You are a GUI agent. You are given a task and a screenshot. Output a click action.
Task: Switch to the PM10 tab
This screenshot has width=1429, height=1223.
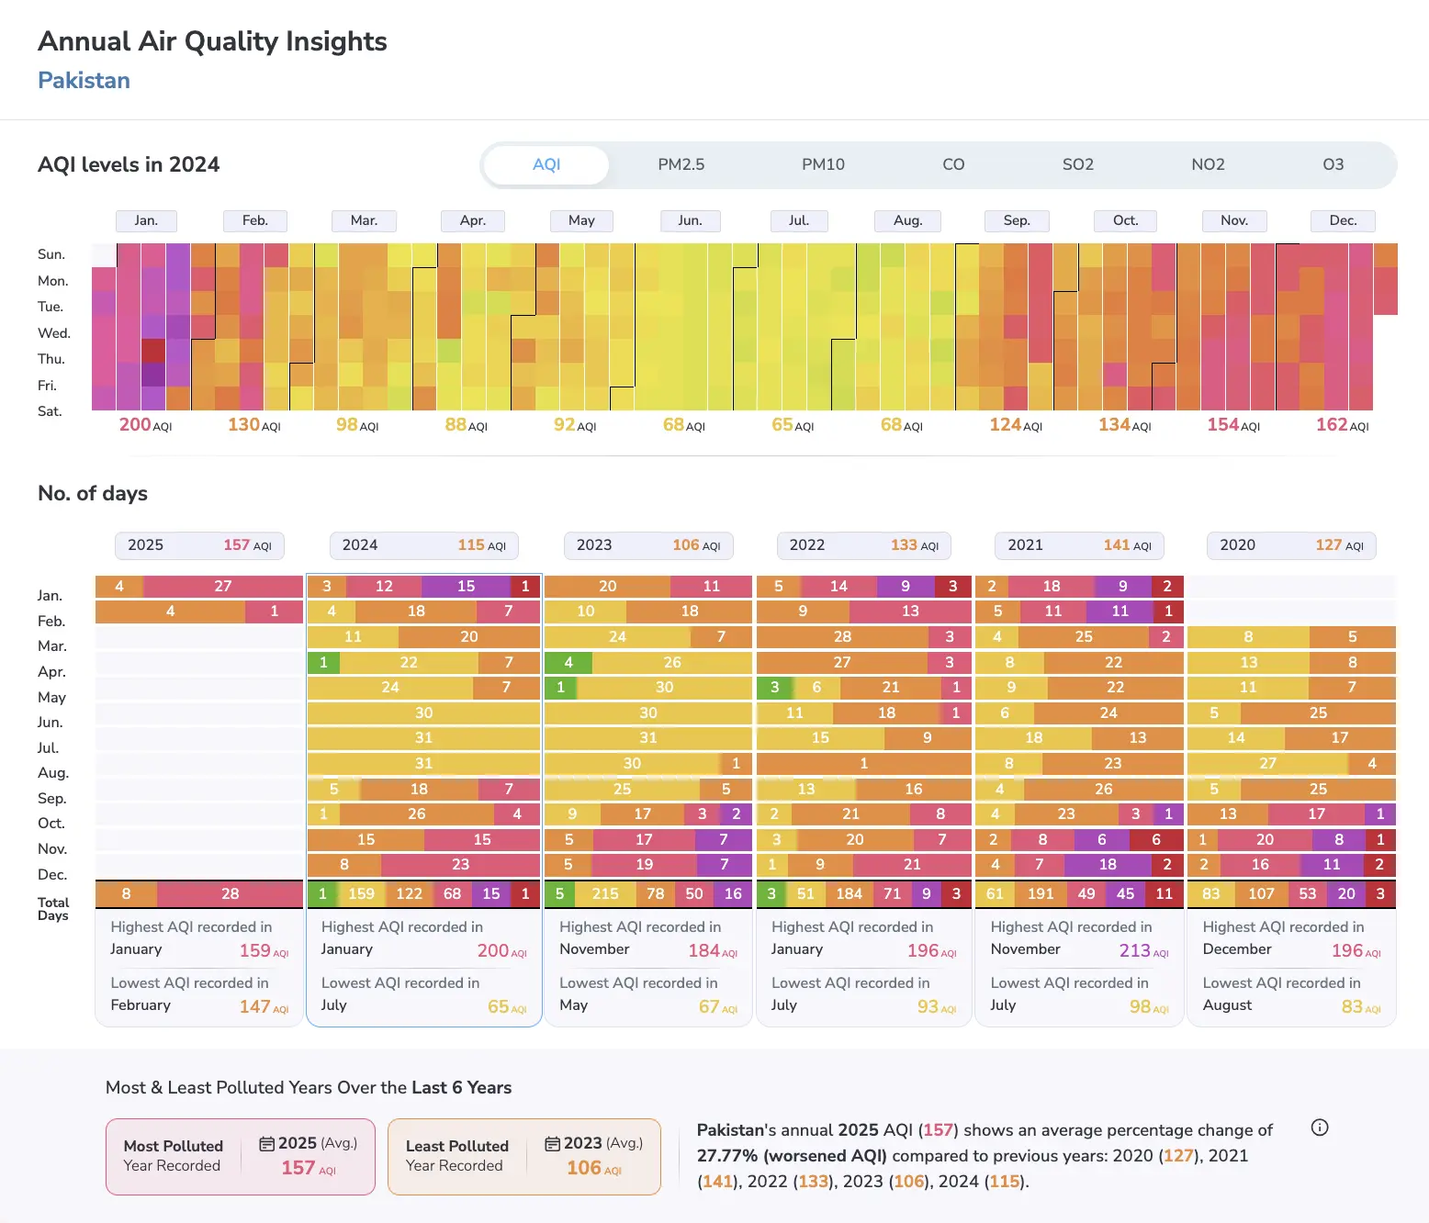pyautogui.click(x=823, y=164)
